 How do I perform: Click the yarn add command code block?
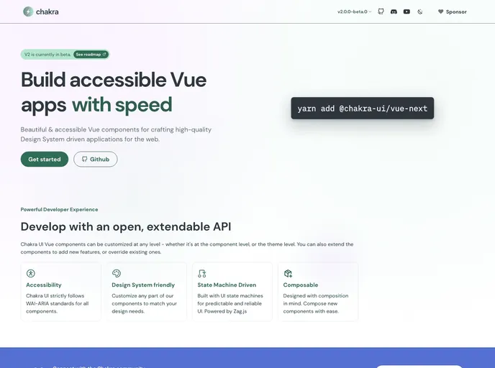click(x=362, y=108)
